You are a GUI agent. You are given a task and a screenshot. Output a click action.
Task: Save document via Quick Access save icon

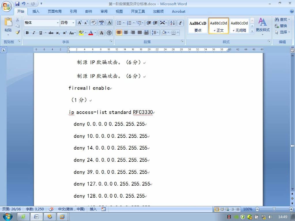tap(17, 3)
